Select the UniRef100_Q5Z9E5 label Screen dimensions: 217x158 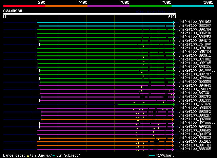point(195,142)
